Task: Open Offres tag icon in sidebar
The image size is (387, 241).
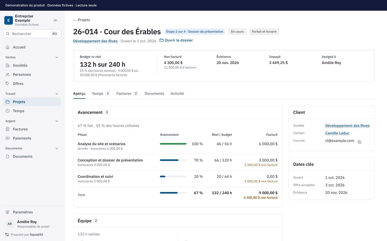Action: tap(8, 84)
